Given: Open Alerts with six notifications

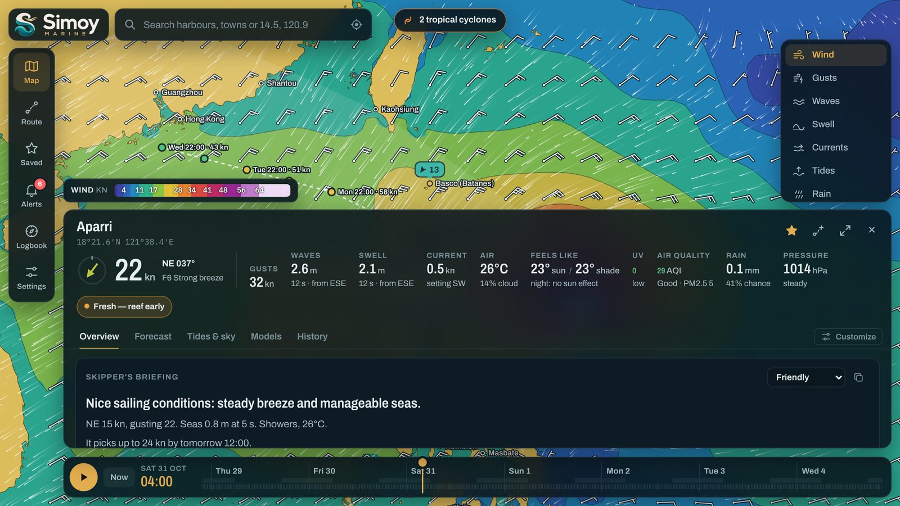Looking at the screenshot, I should click(31, 196).
